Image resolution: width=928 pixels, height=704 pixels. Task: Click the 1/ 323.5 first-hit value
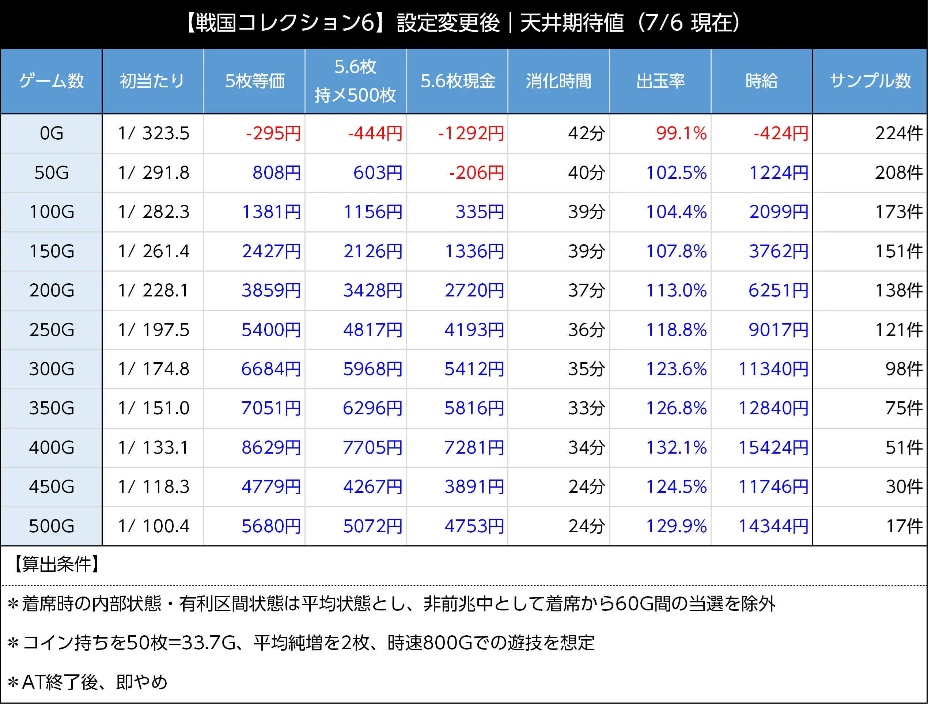(154, 133)
